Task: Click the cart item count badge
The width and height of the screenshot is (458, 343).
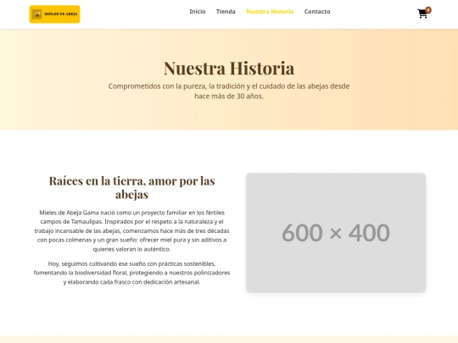Action: pyautogui.click(x=428, y=10)
